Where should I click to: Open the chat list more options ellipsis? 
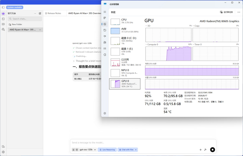pos(35,13)
